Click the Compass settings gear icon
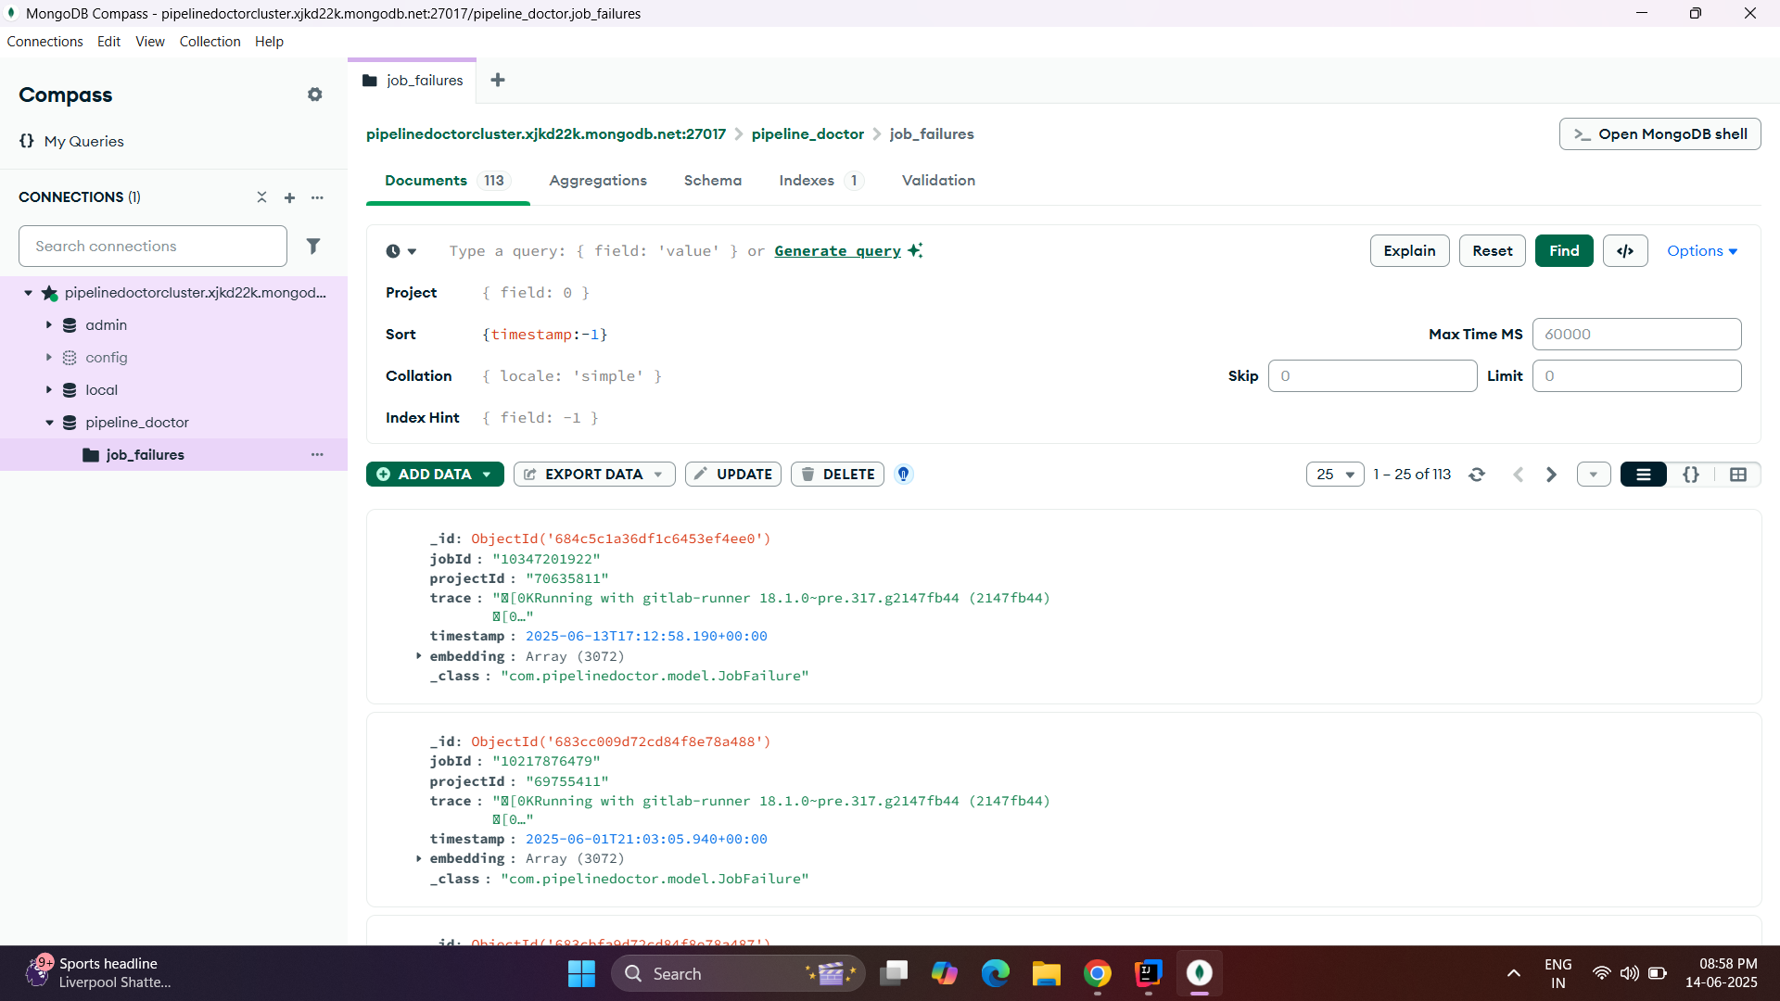 [x=315, y=95]
